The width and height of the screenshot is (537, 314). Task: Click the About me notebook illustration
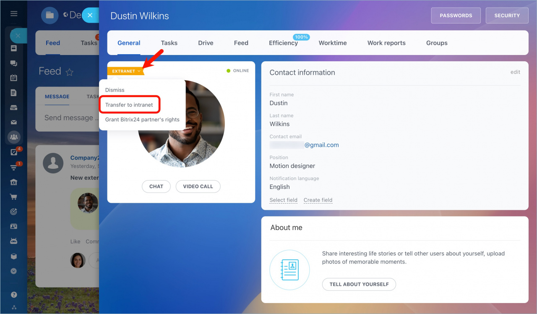[290, 270]
